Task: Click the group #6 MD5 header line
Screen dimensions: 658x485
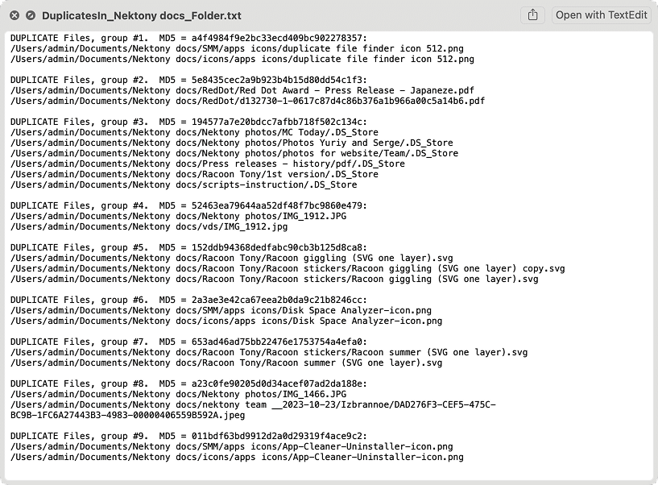Action: pos(188,301)
